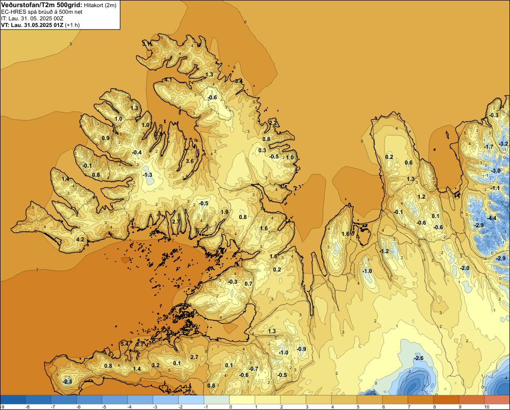
Task: Click the 5.4 temperature value
Action: (124, 344)
